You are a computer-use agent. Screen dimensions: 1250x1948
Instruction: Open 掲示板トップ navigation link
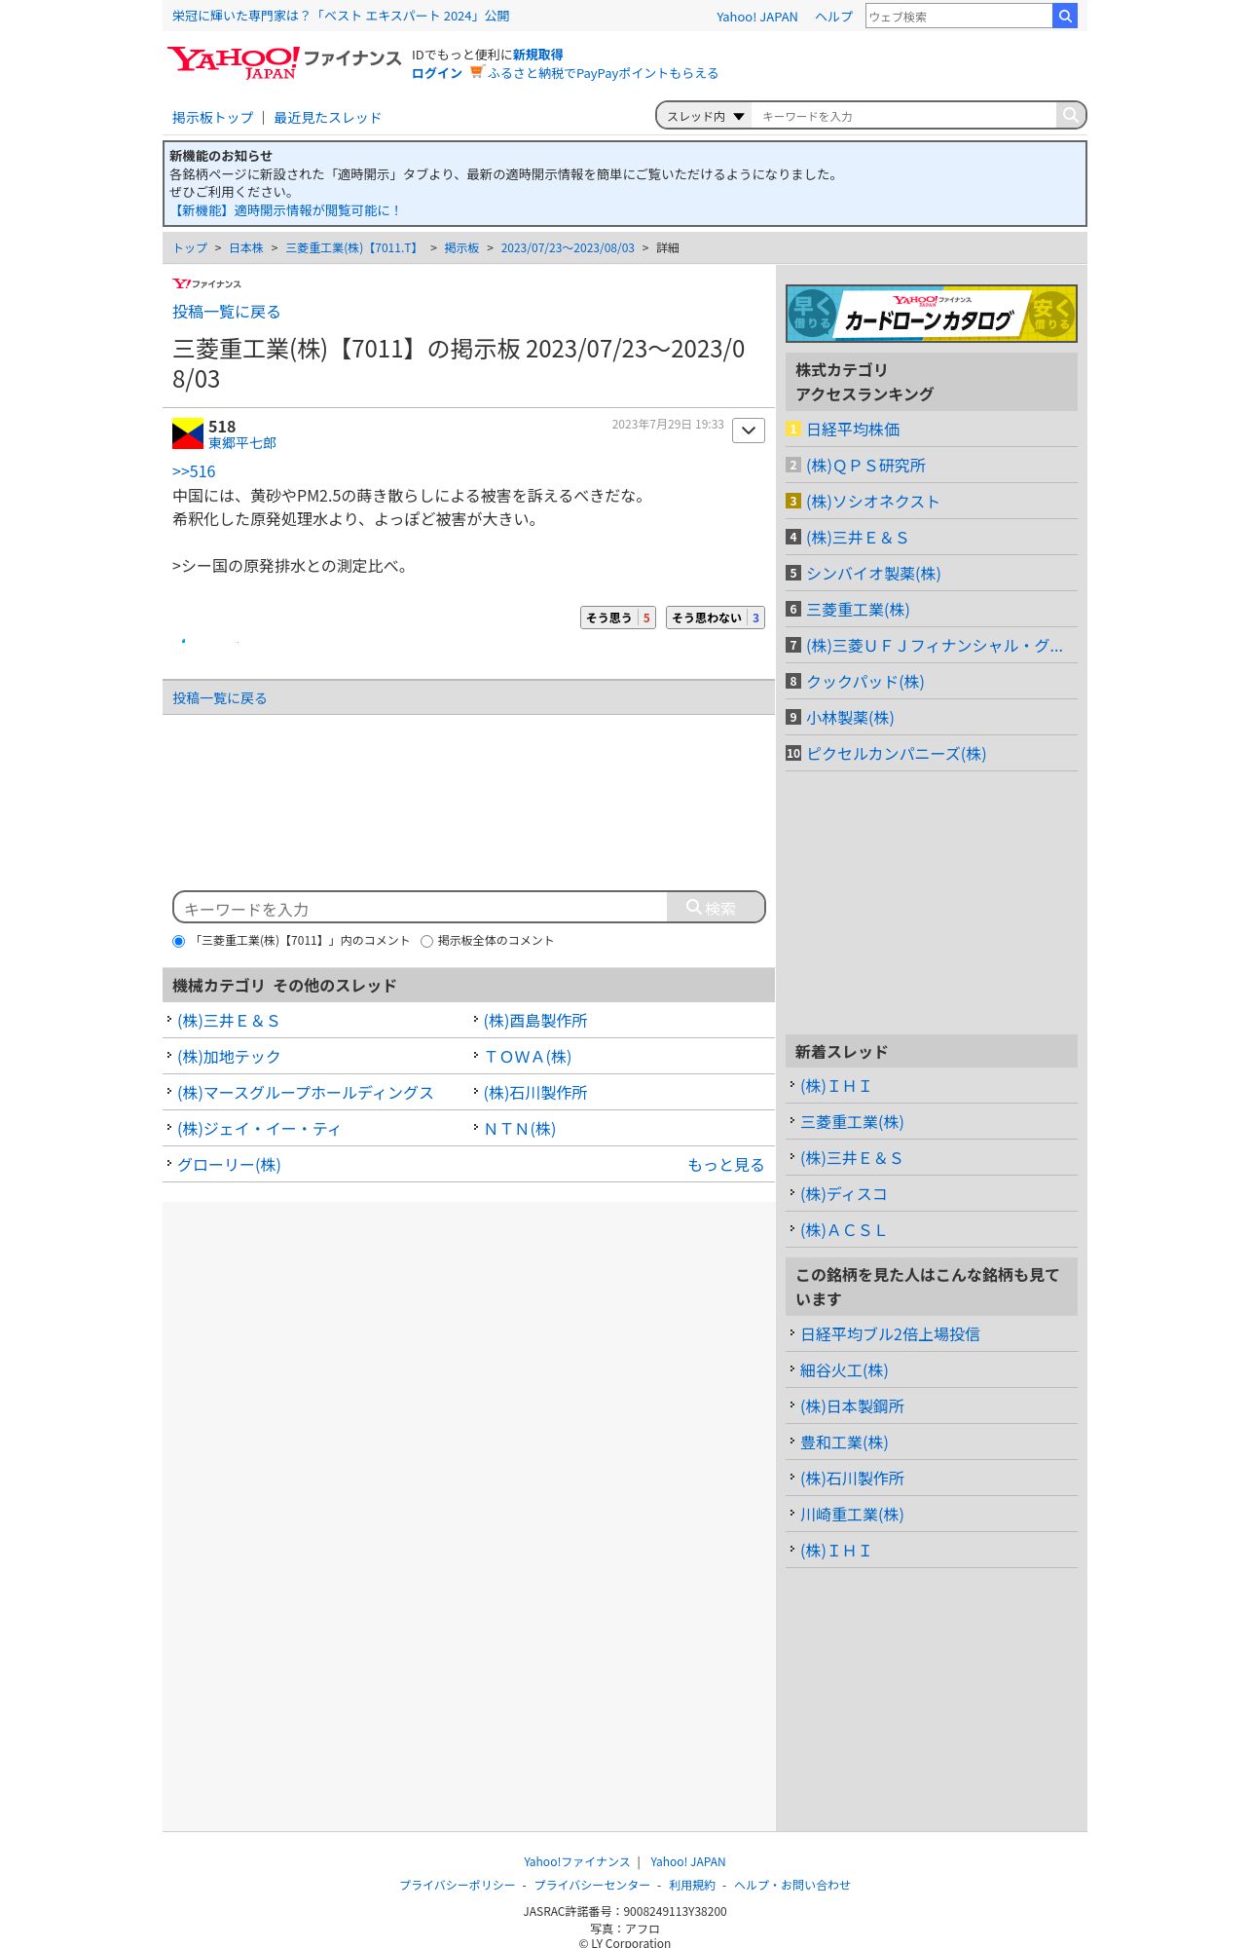[212, 118]
